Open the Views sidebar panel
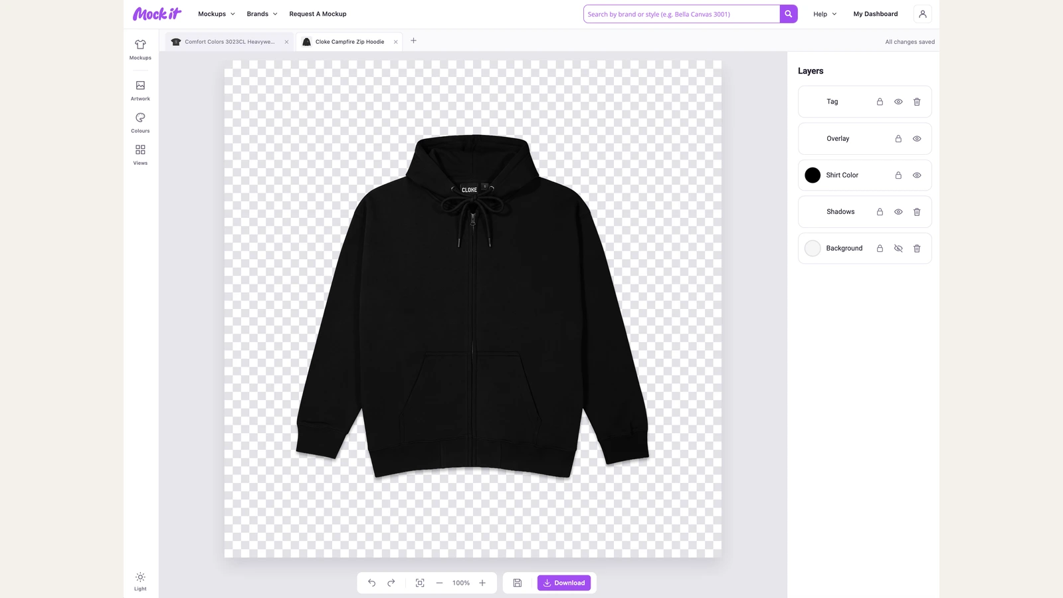Viewport: 1063px width, 598px height. 140,155
